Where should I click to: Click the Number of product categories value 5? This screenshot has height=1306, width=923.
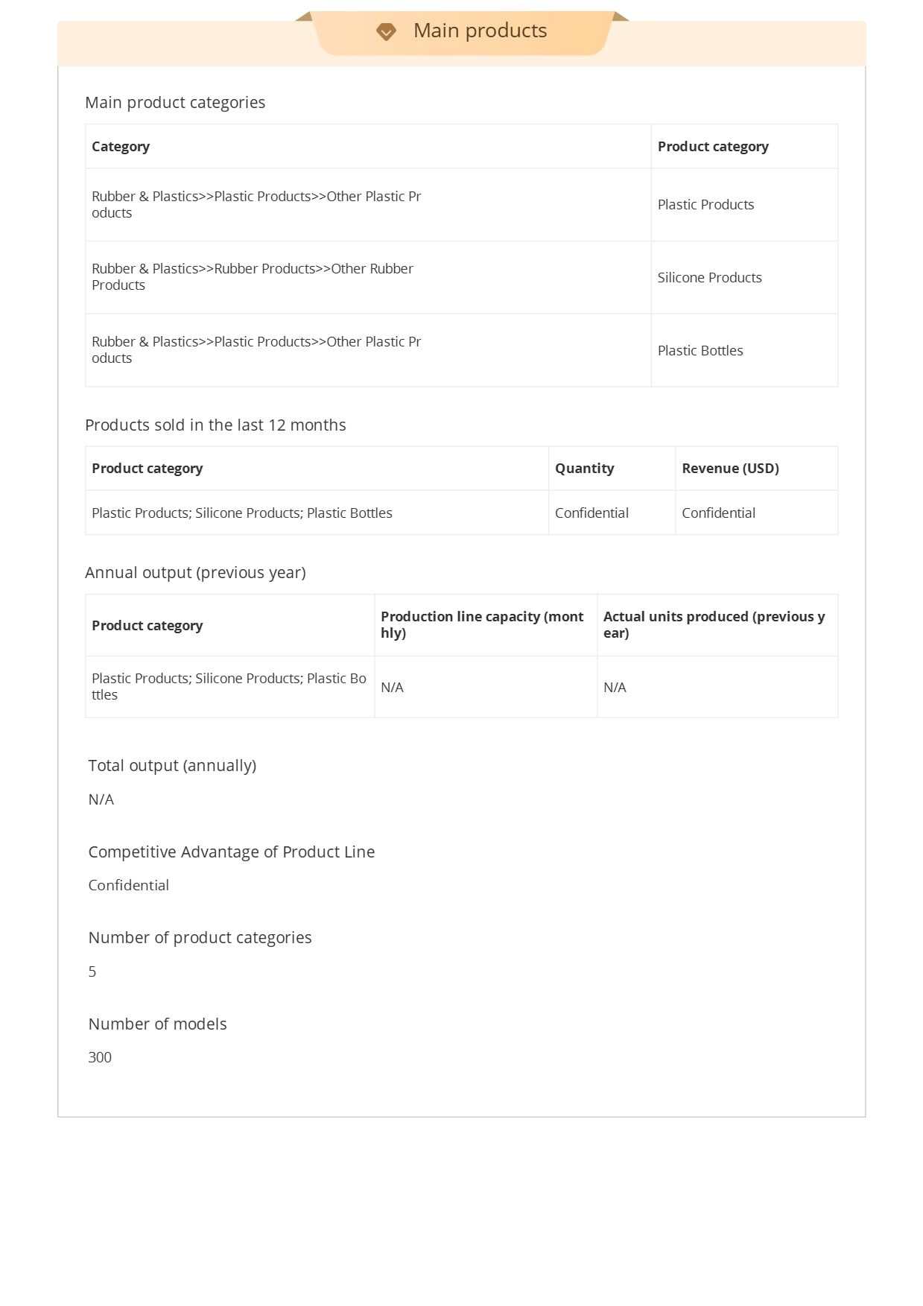coord(92,971)
